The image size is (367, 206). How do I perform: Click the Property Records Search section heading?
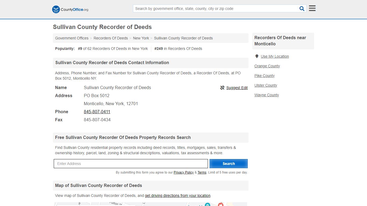point(123,137)
